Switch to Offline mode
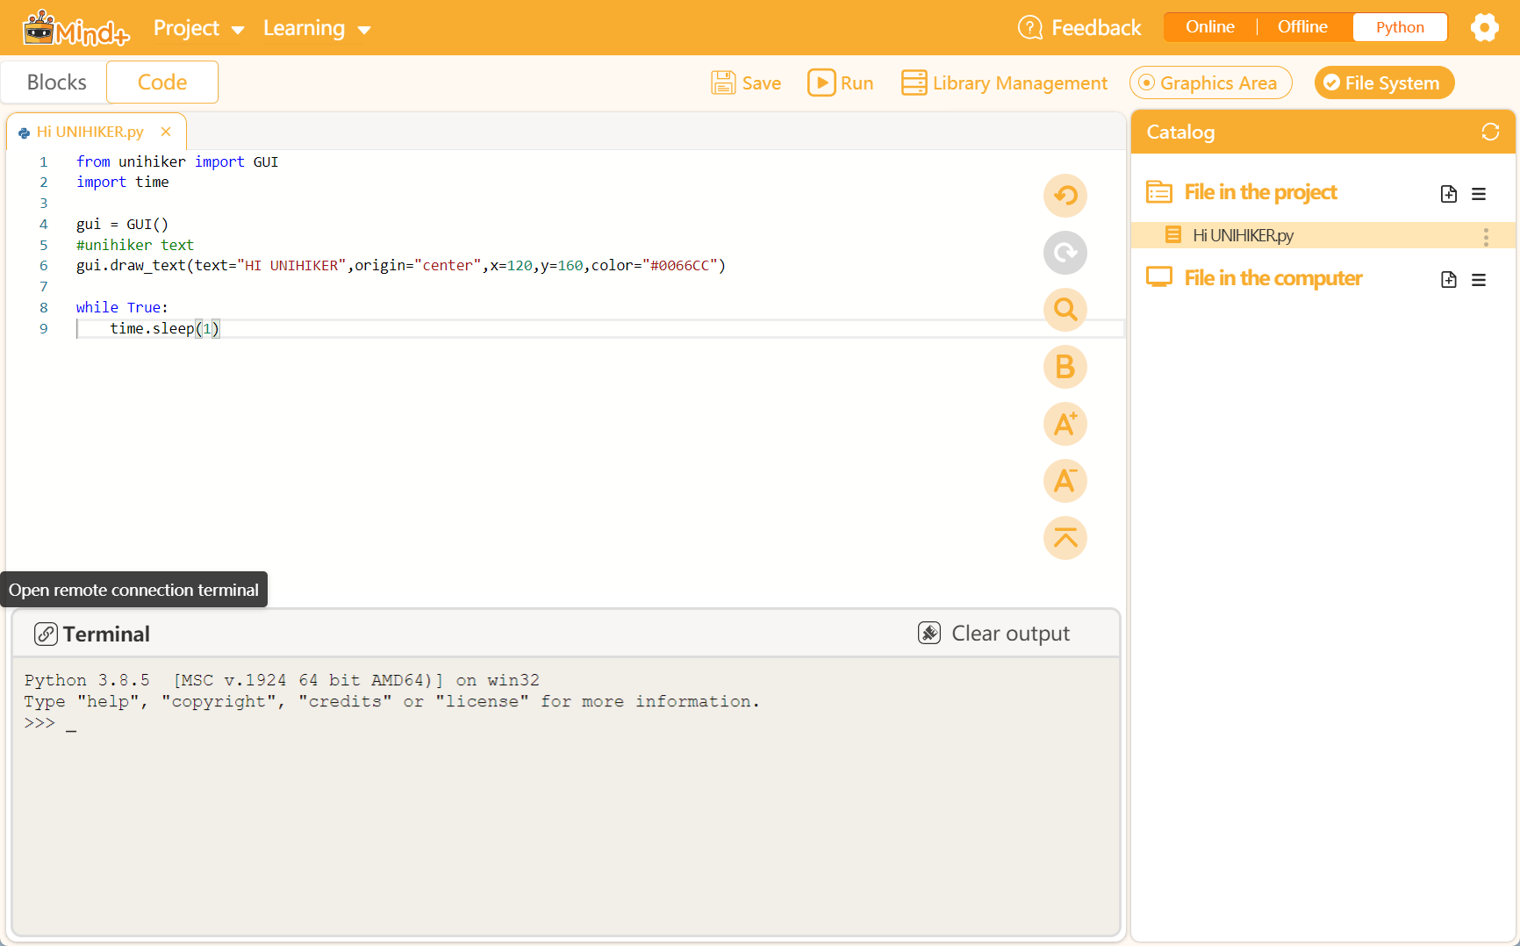 click(1301, 26)
